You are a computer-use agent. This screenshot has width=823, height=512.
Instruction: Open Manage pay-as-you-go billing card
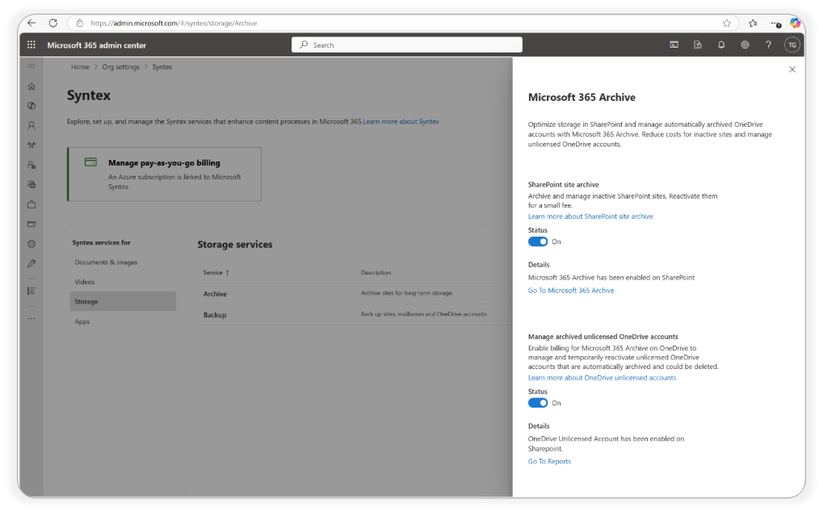pyautogui.click(x=164, y=174)
